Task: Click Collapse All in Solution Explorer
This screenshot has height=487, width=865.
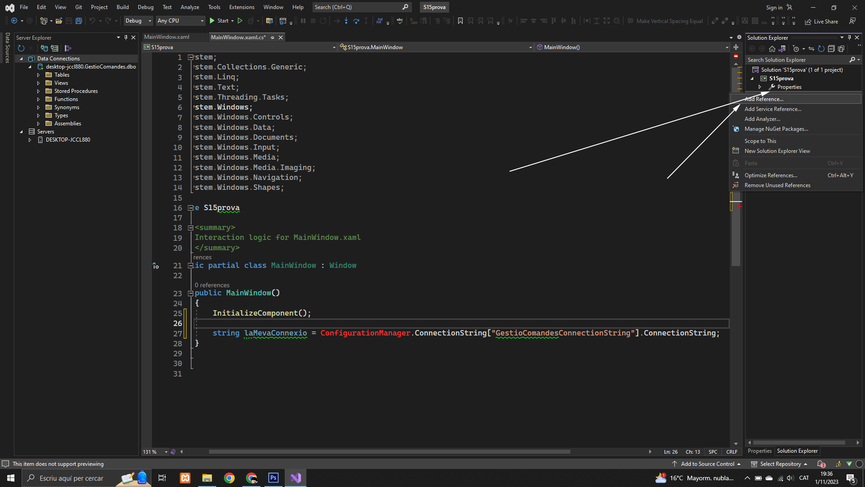Action: pos(831,49)
